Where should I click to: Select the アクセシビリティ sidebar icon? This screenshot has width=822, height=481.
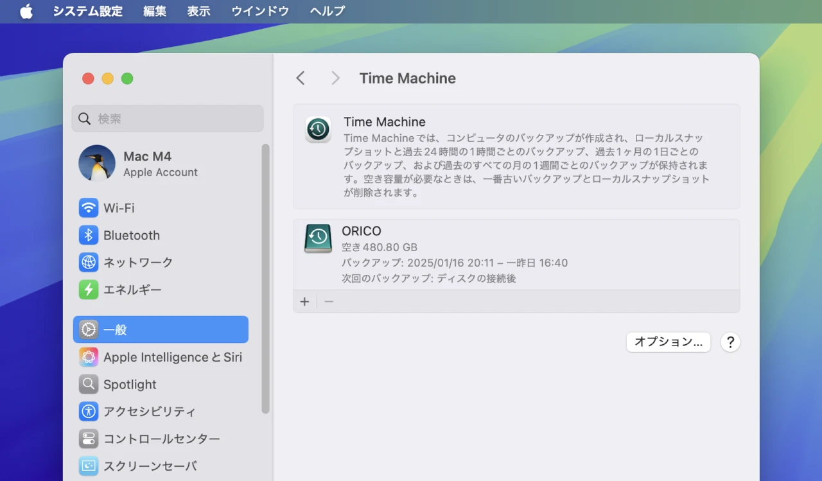(89, 411)
